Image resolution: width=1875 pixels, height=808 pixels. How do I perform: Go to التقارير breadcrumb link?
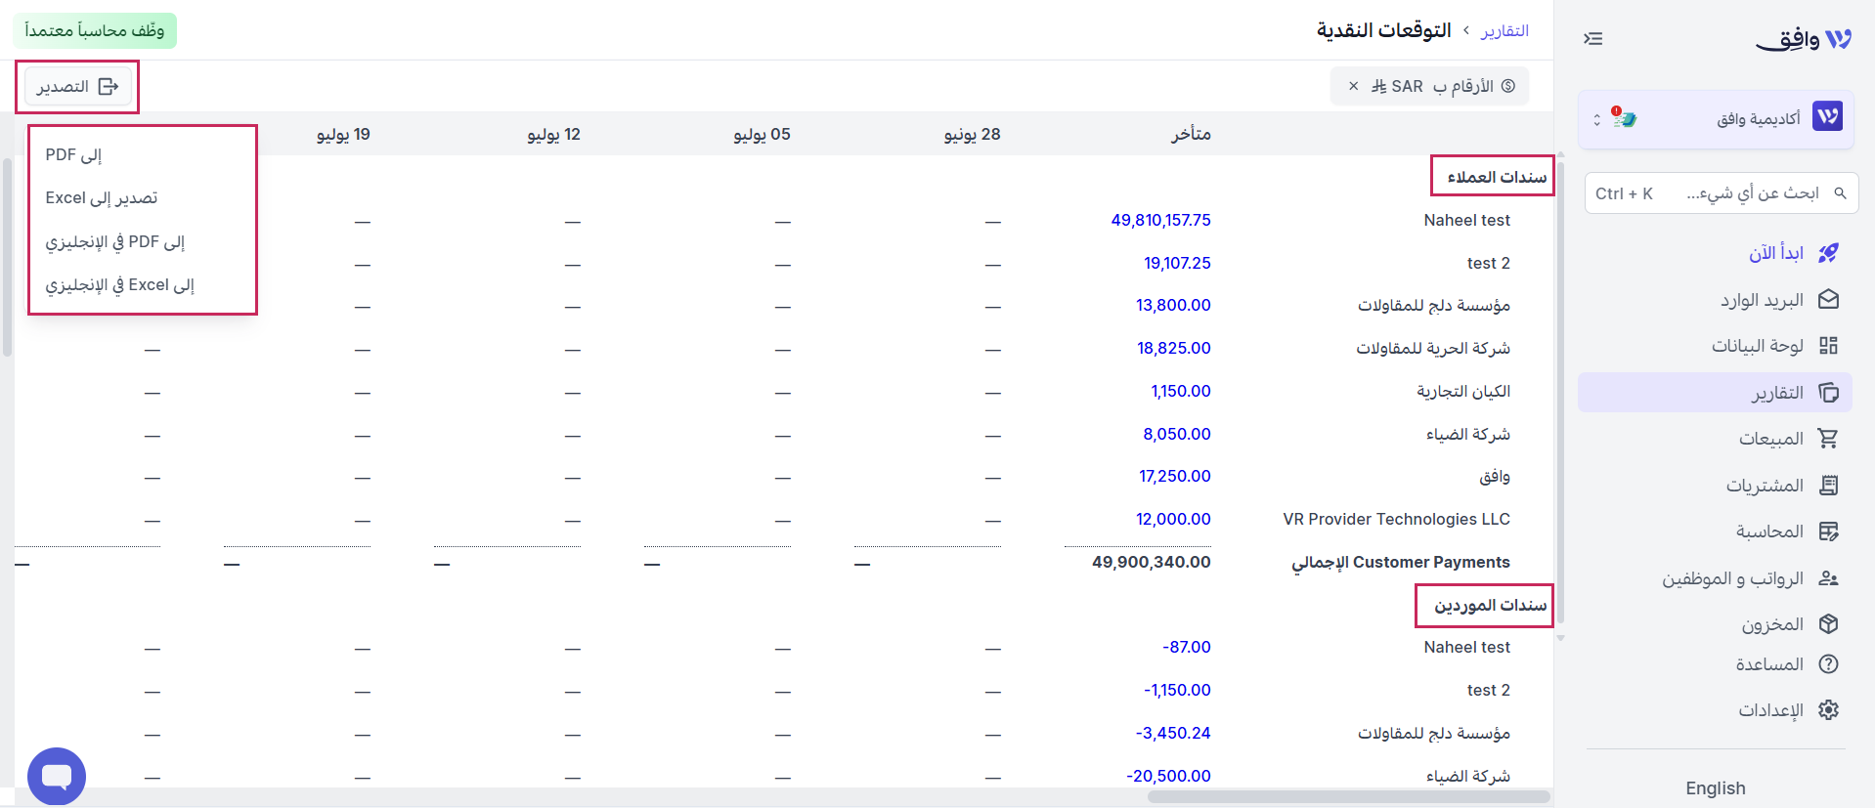pos(1504,31)
